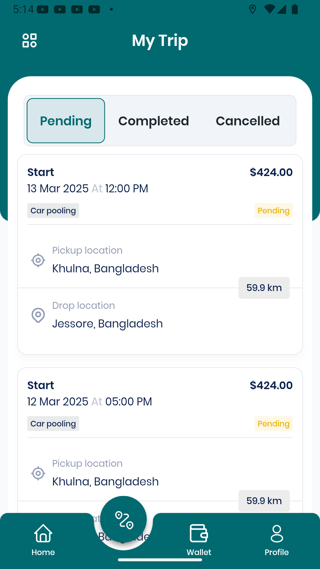Open the trip to Jessore, Bangladesh
This screenshot has width=320, height=569.
[x=160, y=254]
